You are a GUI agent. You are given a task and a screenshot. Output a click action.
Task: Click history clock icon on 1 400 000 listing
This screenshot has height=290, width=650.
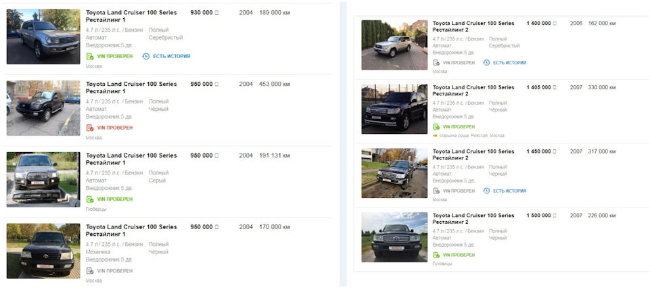(x=487, y=63)
